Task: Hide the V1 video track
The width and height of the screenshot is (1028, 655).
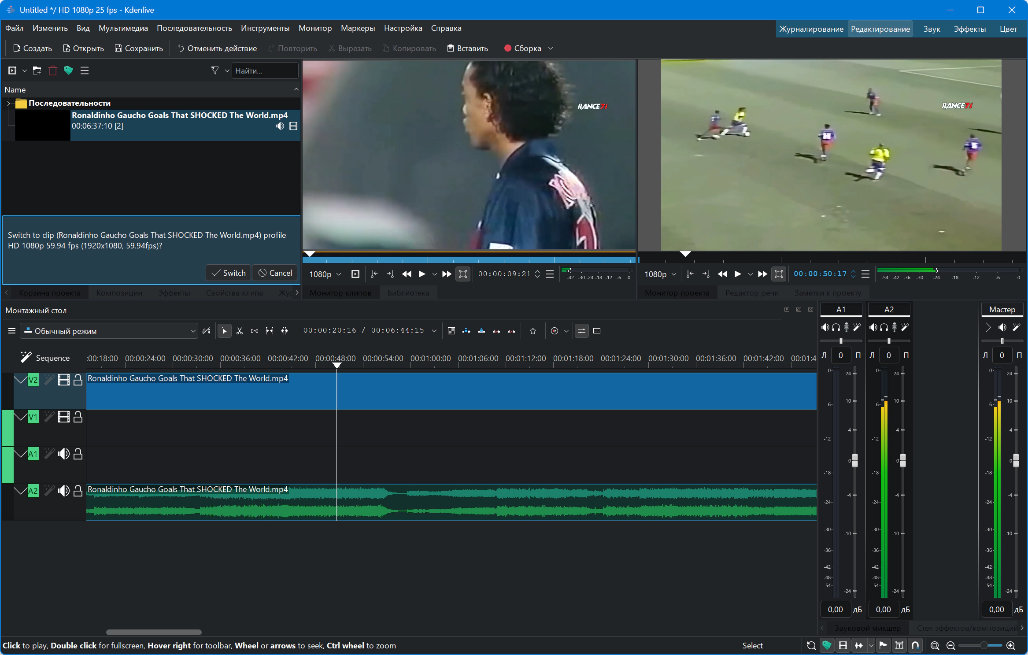Action: [x=64, y=417]
